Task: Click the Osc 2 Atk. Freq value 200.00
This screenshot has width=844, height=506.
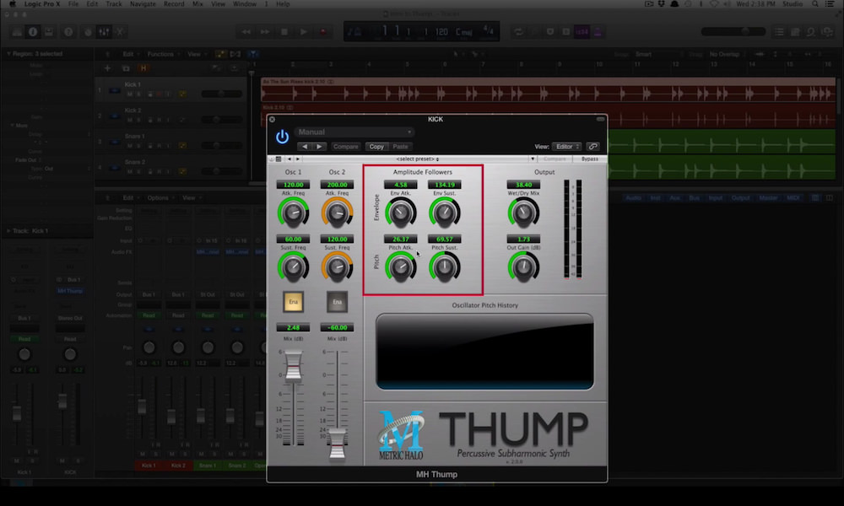Action: (x=337, y=185)
